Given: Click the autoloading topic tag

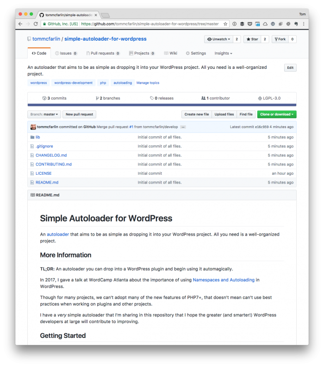Looking at the screenshot, I should click(x=123, y=83).
